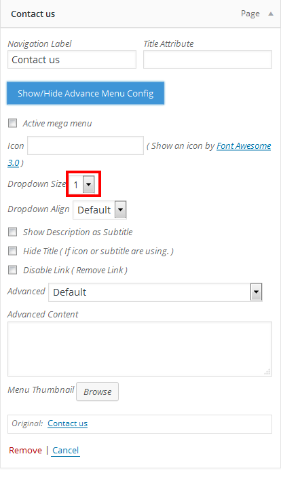The width and height of the screenshot is (281, 486).
Task: Follow the Original Contact us link
Action: point(67,423)
